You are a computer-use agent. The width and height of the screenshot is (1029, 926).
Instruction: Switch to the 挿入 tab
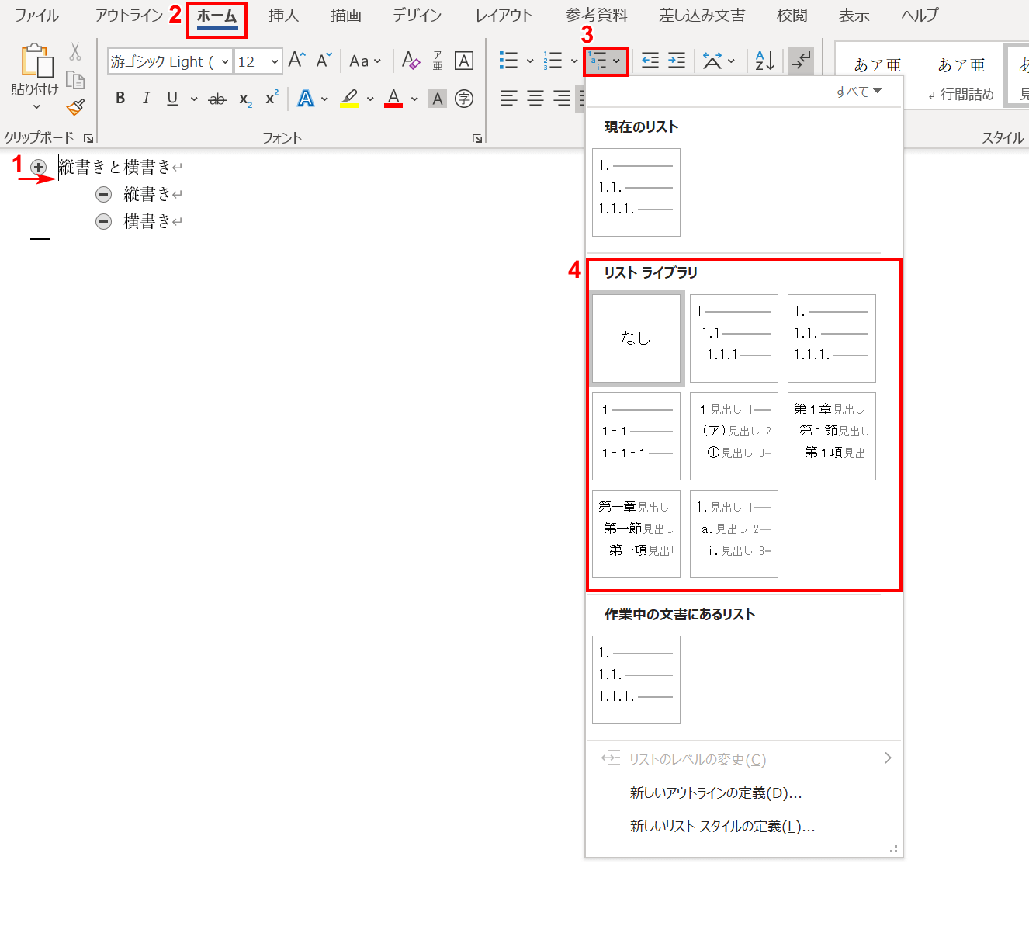(x=283, y=16)
